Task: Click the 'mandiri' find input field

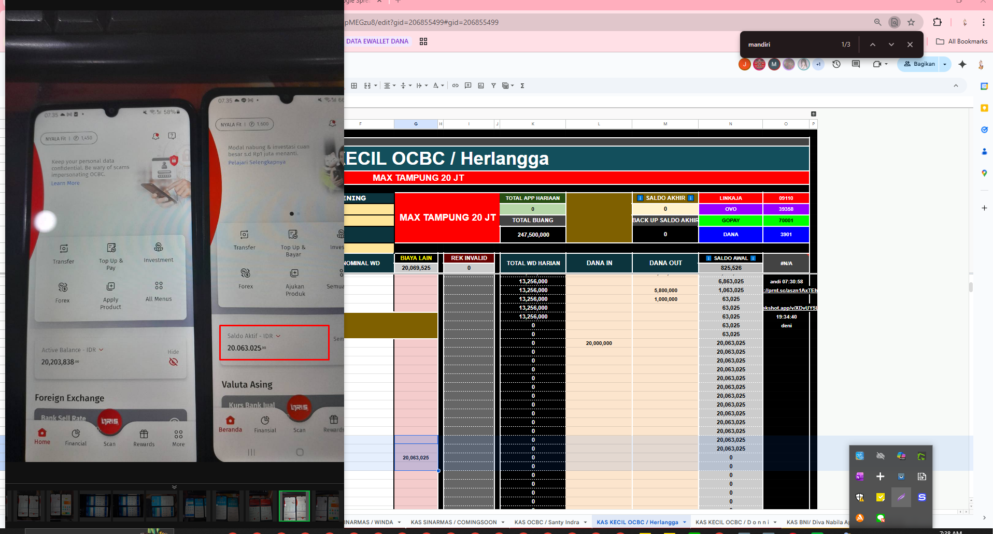Action: pyautogui.click(x=790, y=45)
